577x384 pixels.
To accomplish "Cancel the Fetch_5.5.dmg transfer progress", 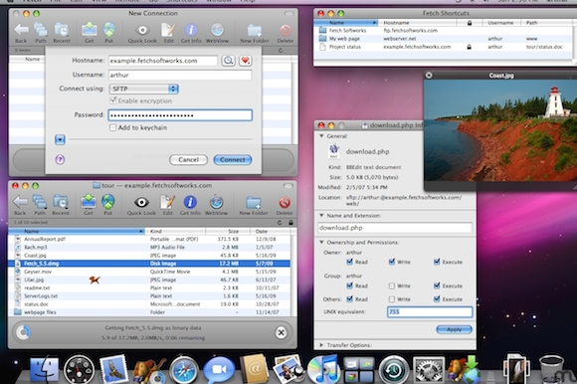I will click(x=281, y=333).
